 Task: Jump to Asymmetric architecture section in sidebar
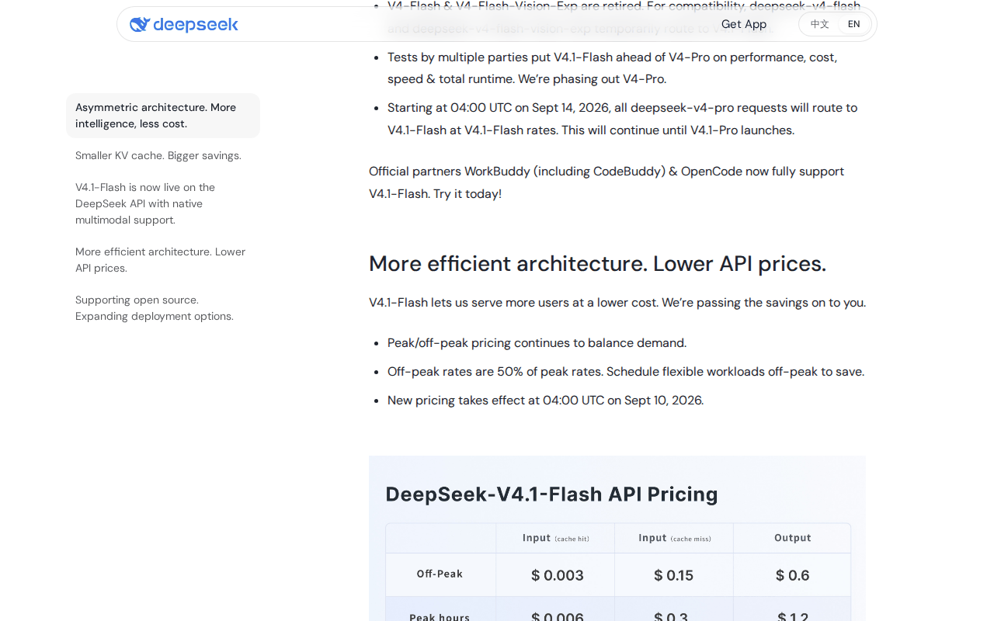coord(163,116)
